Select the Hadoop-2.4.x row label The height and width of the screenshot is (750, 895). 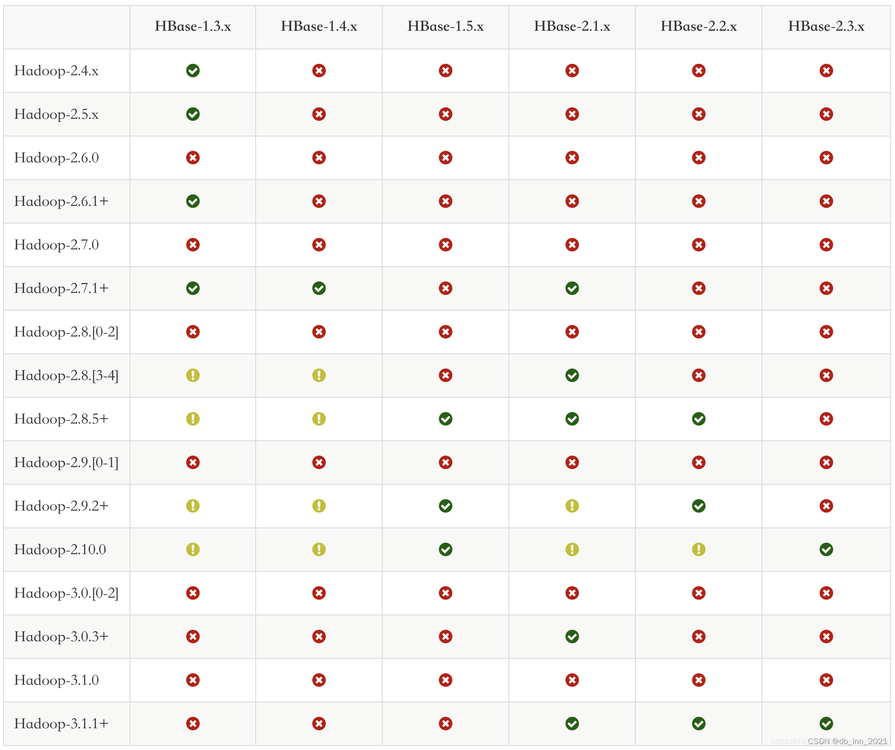point(56,71)
